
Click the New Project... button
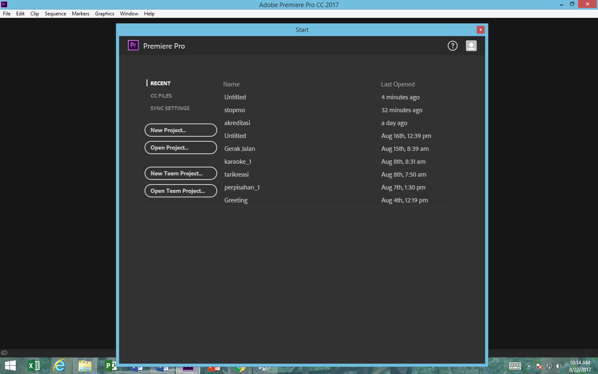[x=181, y=130]
